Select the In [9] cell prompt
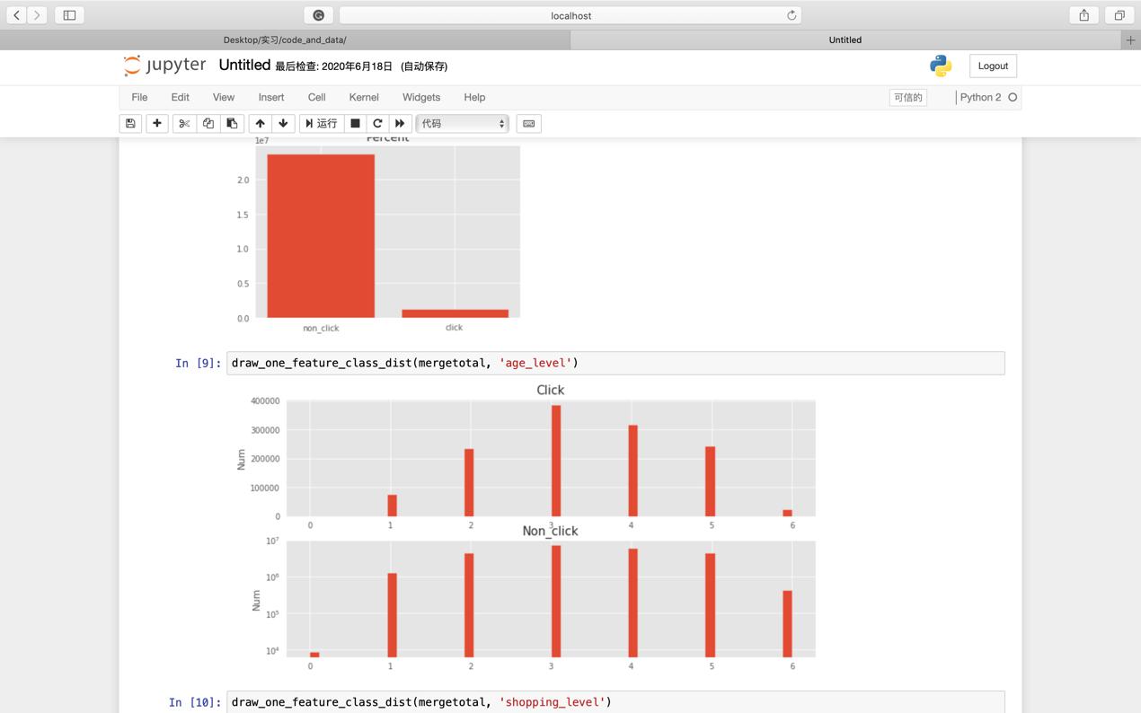 coord(198,363)
